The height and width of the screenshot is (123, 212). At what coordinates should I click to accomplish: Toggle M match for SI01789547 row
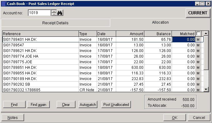click(198, 45)
